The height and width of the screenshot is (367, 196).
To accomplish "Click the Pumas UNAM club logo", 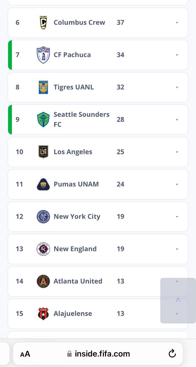I will [43, 184].
